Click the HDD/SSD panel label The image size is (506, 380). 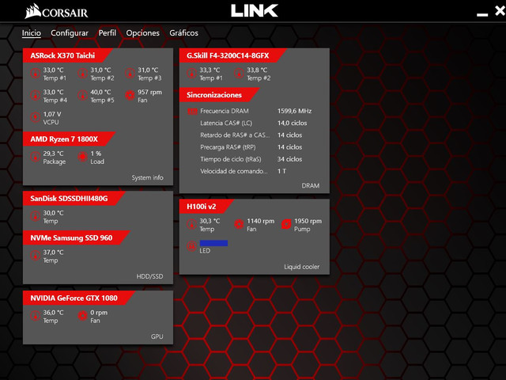[149, 276]
